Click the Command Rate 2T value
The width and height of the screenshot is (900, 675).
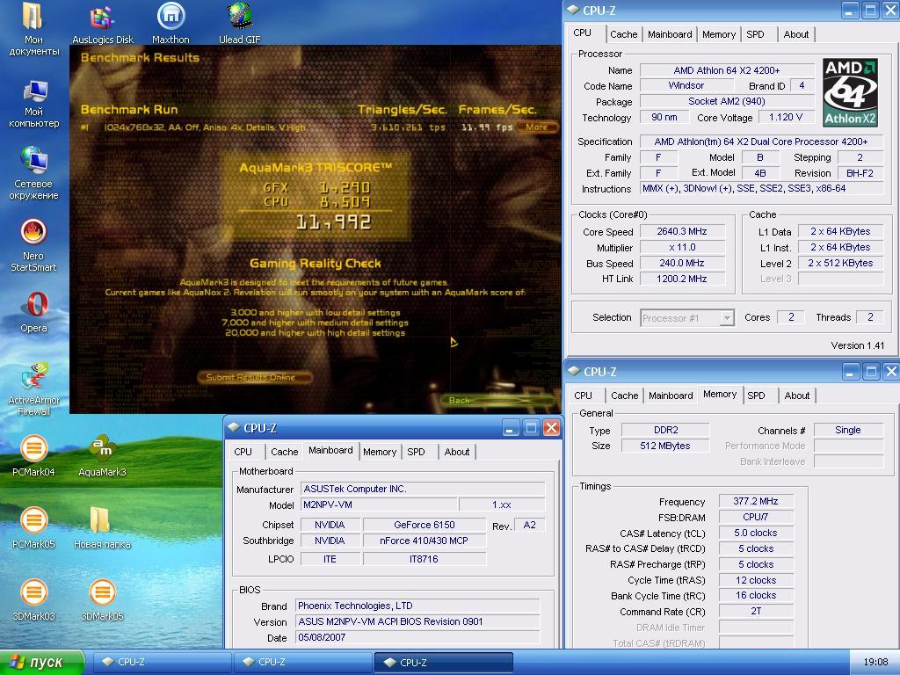[x=755, y=612]
